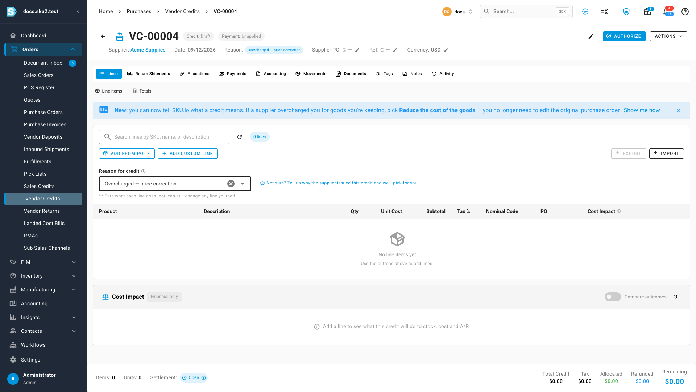Open the Add From PO dropdown
This screenshot has width=696, height=392.
pyautogui.click(x=127, y=154)
